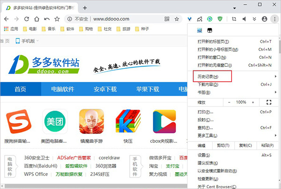Screen dimensions: 281x189
Task: Open the 应用 apps shortcut
Action: (x=11, y=29)
